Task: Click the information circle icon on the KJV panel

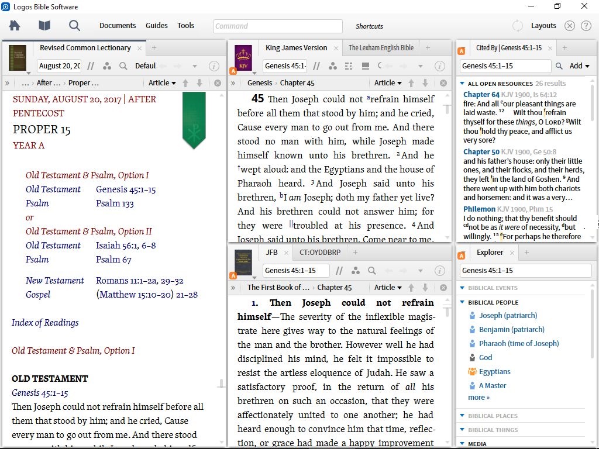Action: [x=440, y=66]
